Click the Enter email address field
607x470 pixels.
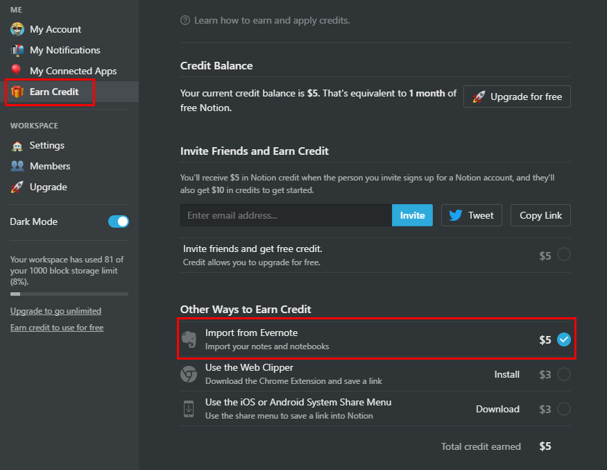286,215
